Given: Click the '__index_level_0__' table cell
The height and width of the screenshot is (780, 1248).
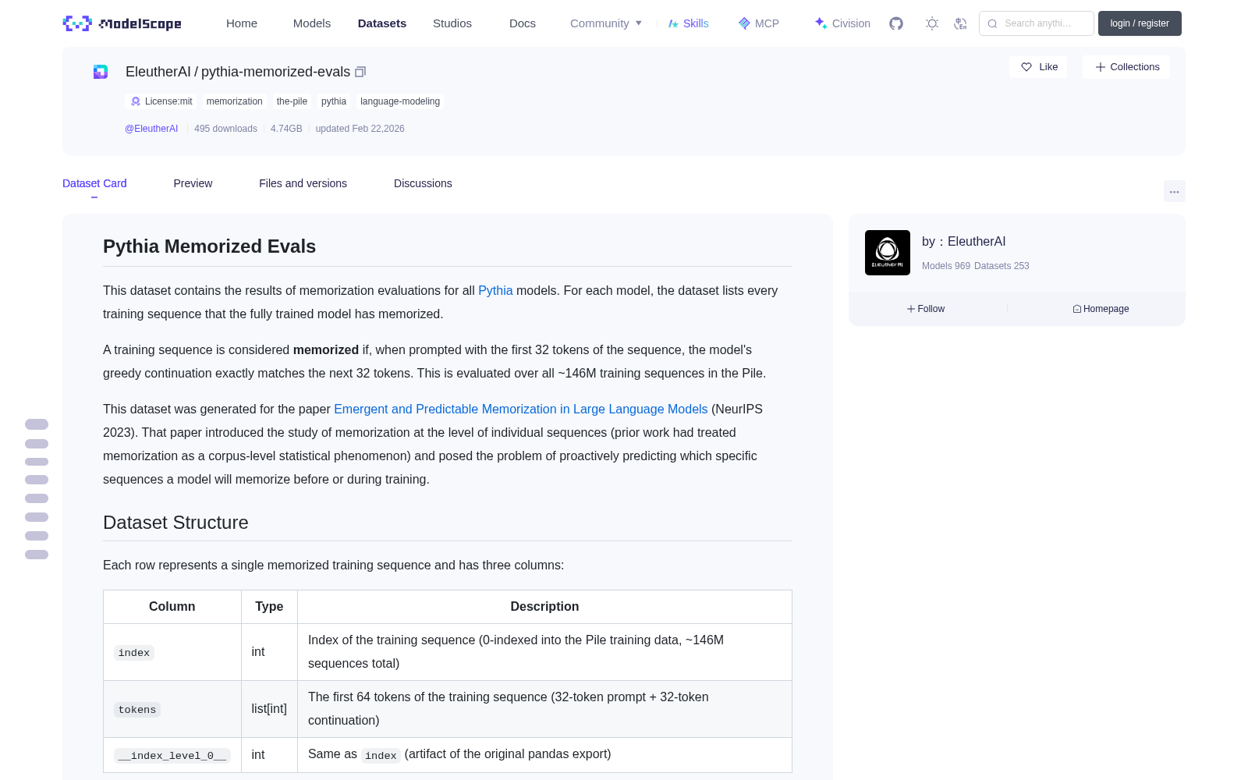Looking at the screenshot, I should (x=172, y=755).
